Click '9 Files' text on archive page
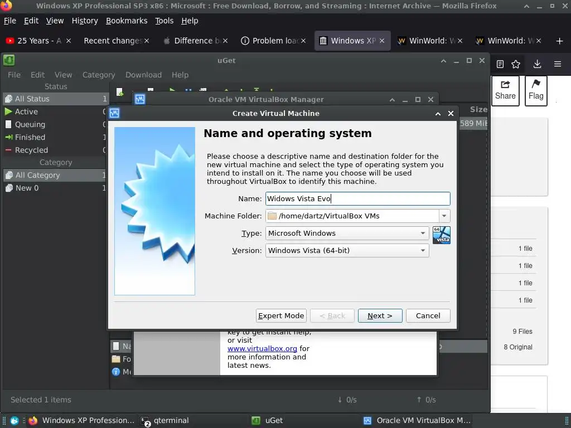The width and height of the screenshot is (571, 428). pos(522,332)
